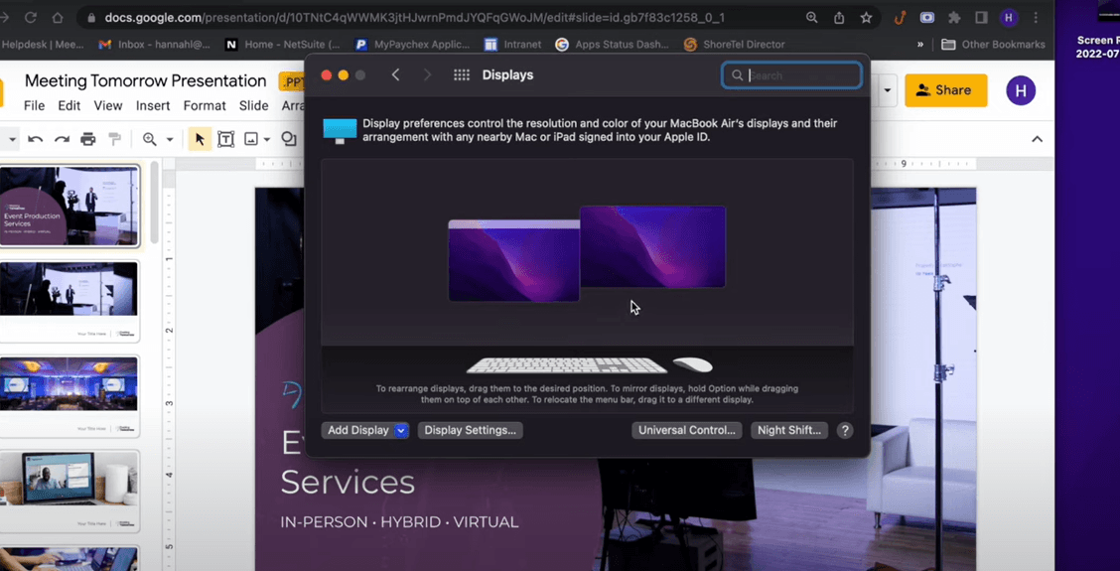Go back in Displays preferences
Screen dimensions: 1120x571
(x=396, y=75)
